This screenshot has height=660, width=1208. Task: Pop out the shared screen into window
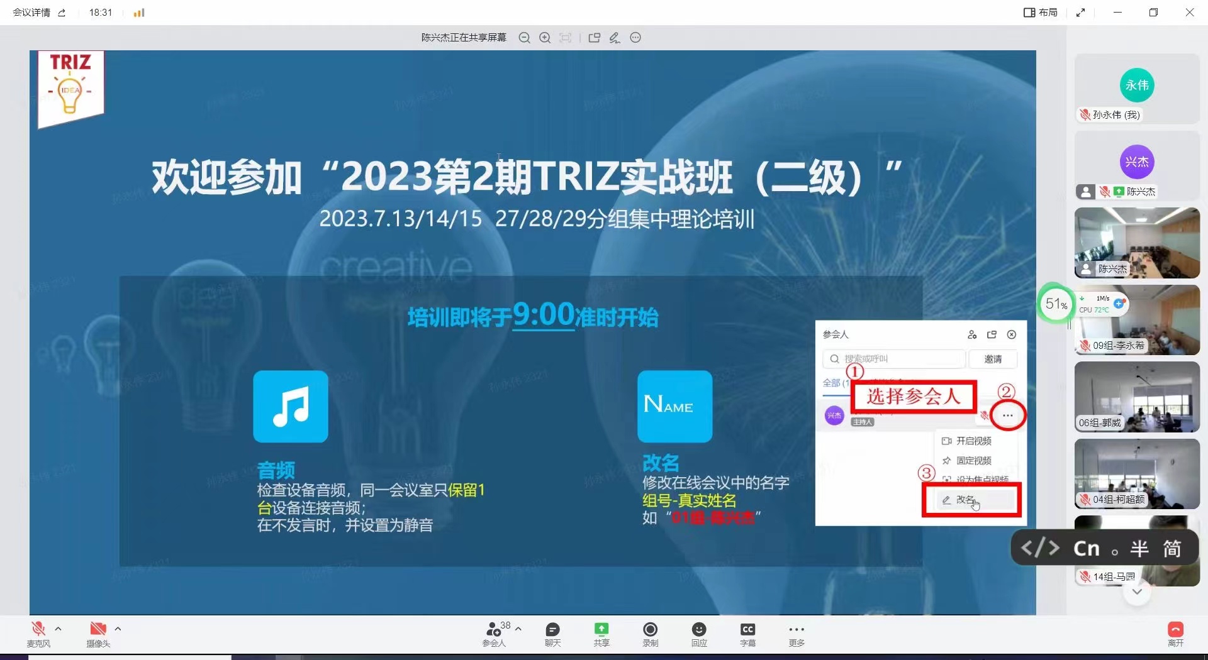594,38
